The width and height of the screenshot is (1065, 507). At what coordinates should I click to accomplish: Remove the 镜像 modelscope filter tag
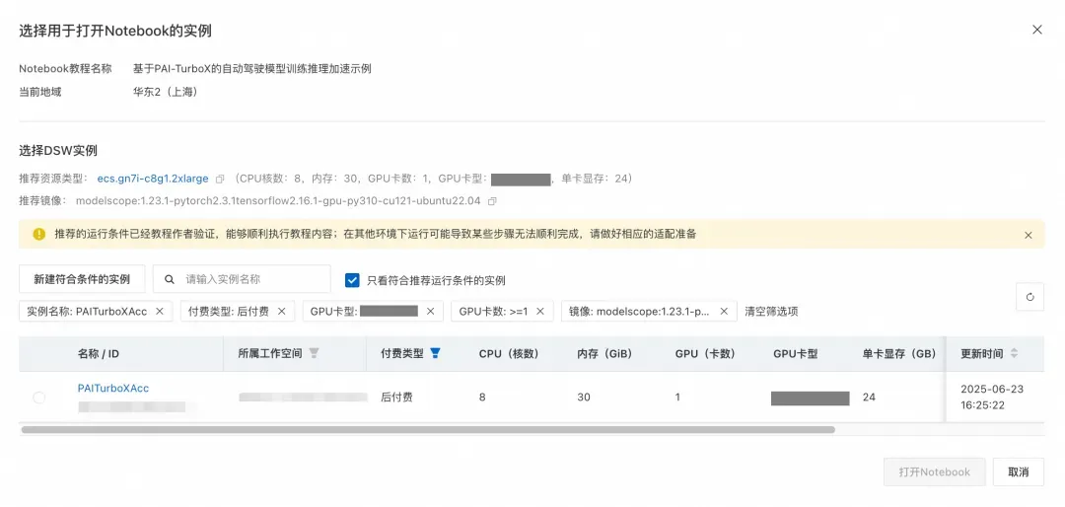click(724, 312)
